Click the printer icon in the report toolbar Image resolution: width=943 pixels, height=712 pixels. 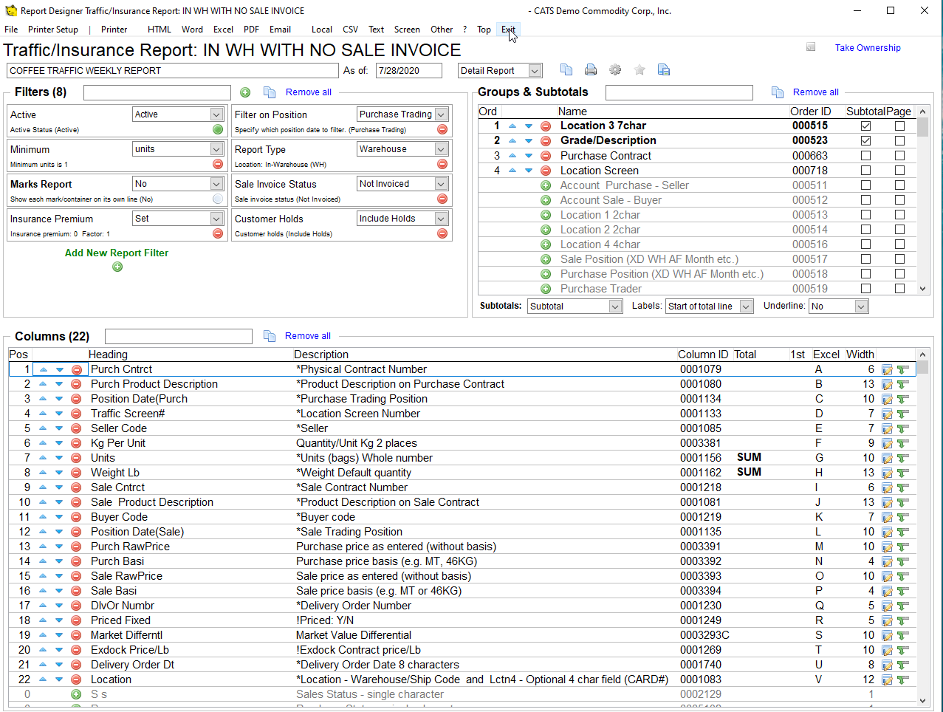[591, 69]
